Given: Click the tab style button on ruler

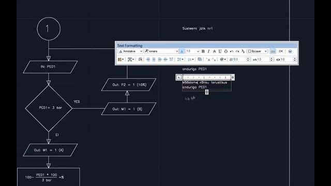Looking at the screenshot, I should point(179,78).
